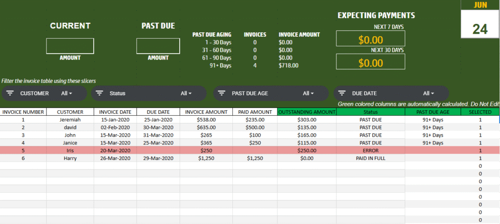Click invoice number 6 cell
This screenshot has width=500, height=224.
[23, 158]
